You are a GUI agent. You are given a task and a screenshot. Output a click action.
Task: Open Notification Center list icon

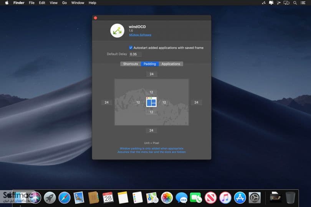tap(303, 3)
